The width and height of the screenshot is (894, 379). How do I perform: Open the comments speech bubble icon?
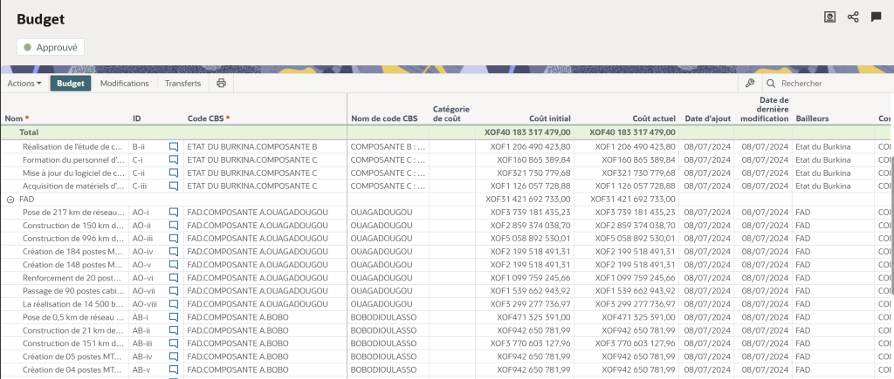pos(876,17)
